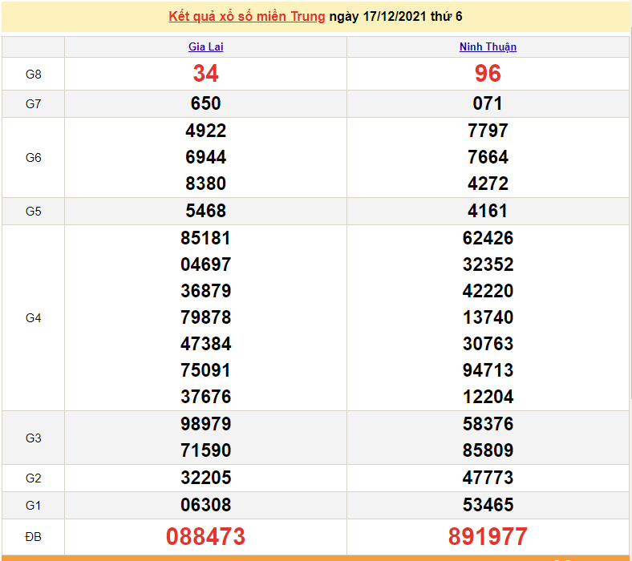Image resolution: width=632 pixels, height=561 pixels.
Task: Click Gia Lai special prize 088473
Action: pyautogui.click(x=205, y=536)
